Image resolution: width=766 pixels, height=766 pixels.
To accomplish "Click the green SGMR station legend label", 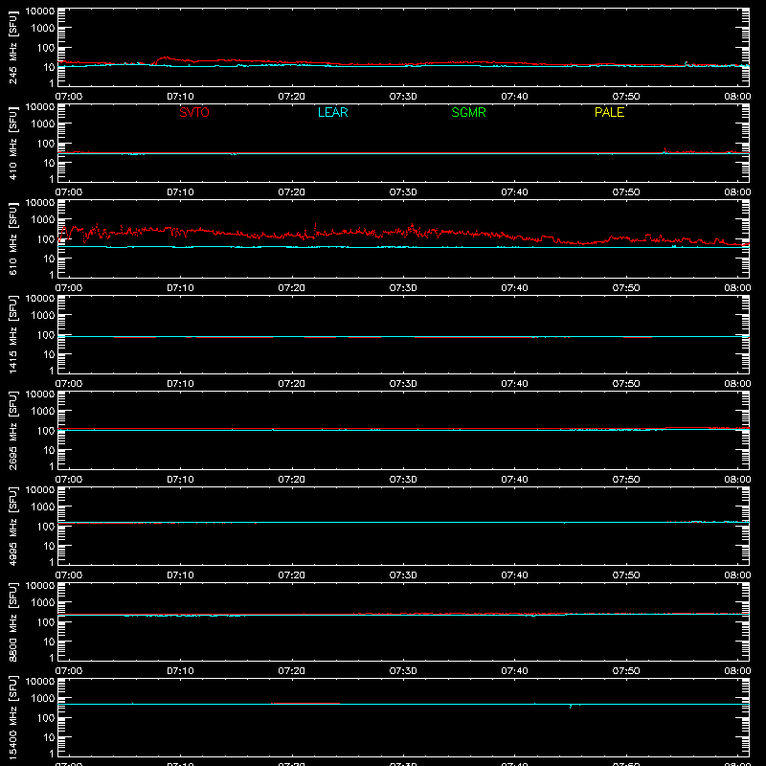I will click(x=468, y=112).
